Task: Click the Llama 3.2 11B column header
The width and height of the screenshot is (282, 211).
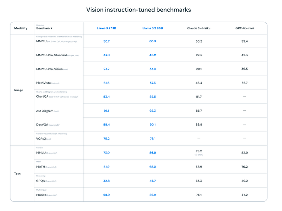Action: point(106,28)
